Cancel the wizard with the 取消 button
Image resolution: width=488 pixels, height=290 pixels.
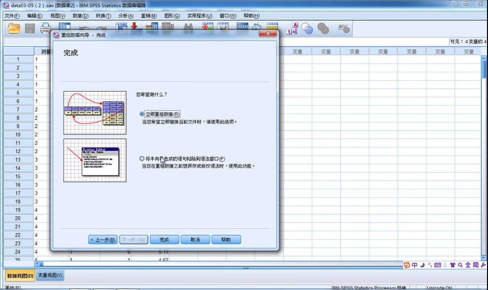pos(195,239)
